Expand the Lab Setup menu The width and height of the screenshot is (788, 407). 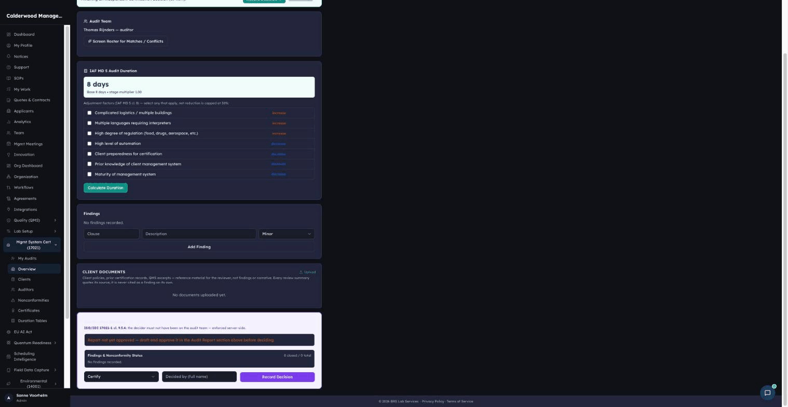point(32,231)
